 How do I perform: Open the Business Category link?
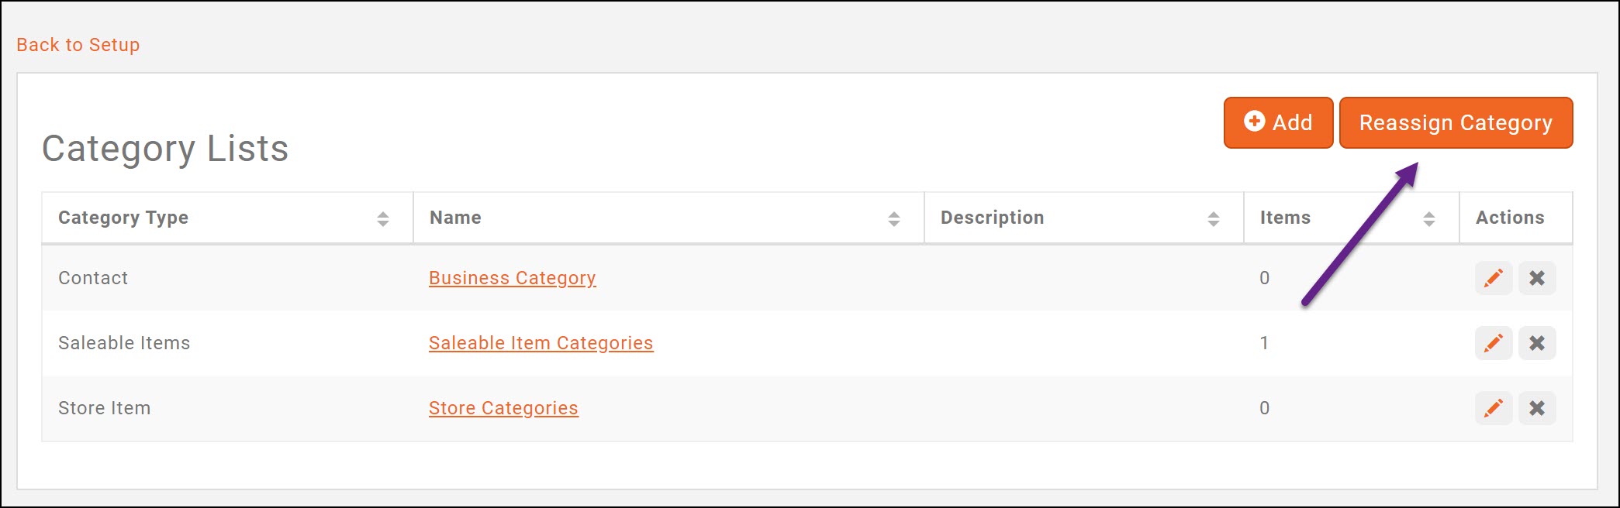[x=513, y=278]
